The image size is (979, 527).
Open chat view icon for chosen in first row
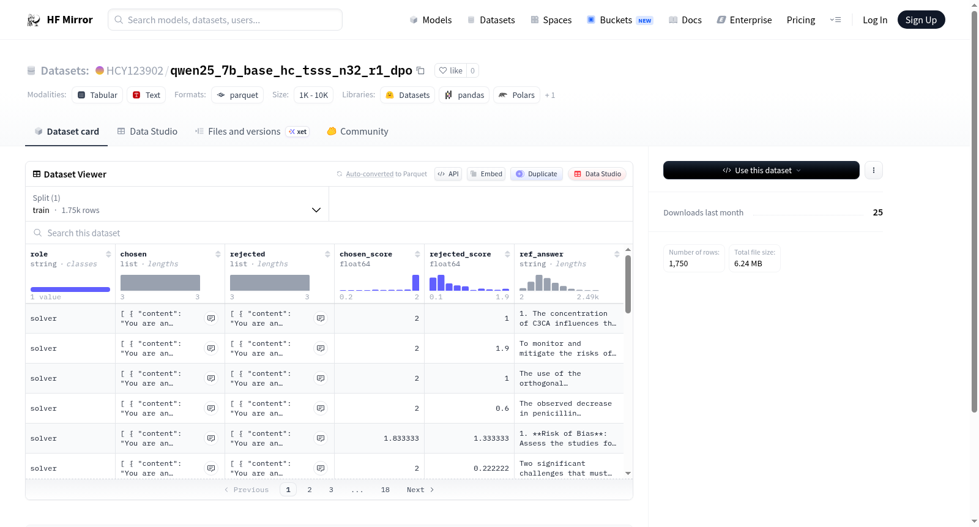click(211, 318)
